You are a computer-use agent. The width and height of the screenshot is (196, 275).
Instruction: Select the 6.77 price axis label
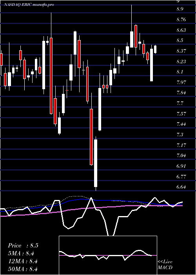[x=181, y=176]
